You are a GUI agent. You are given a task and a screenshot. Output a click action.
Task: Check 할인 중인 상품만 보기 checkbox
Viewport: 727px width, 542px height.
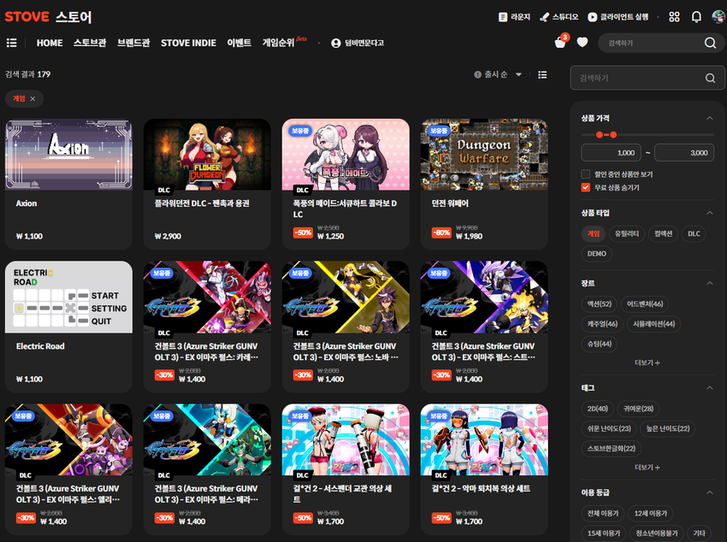(x=586, y=174)
